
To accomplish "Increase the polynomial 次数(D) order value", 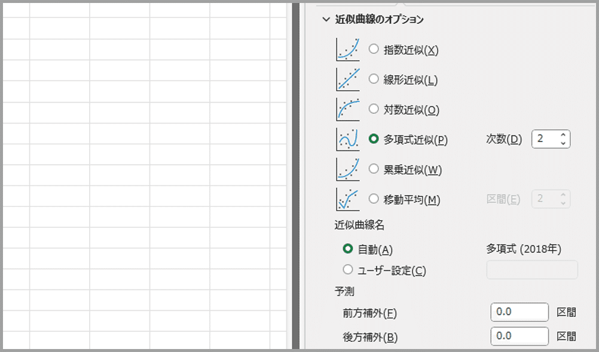I will coord(563,135).
